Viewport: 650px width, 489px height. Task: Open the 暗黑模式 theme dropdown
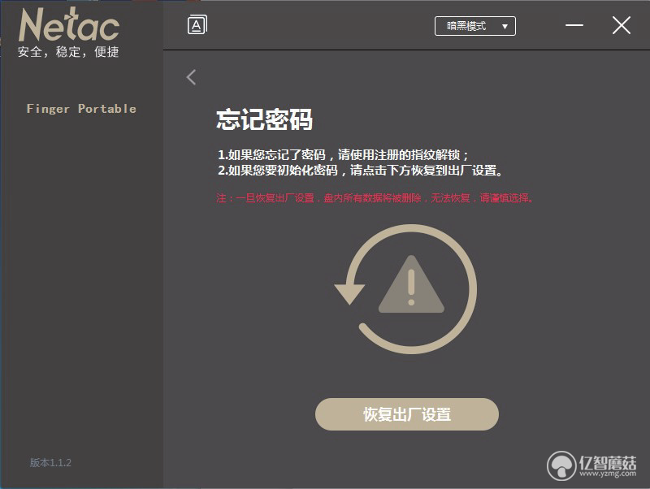[x=475, y=26]
